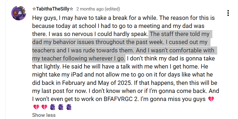Click the star before the TabithaTheSilly username
Viewport: 238px width, 119px height.
[x=34, y=9]
